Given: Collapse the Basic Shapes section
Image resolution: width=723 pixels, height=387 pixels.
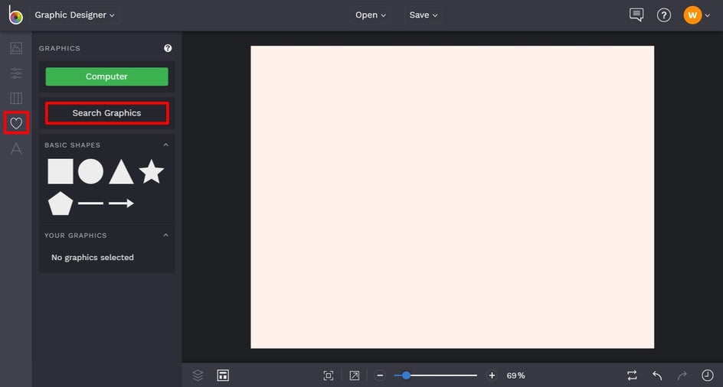Looking at the screenshot, I should pos(166,145).
